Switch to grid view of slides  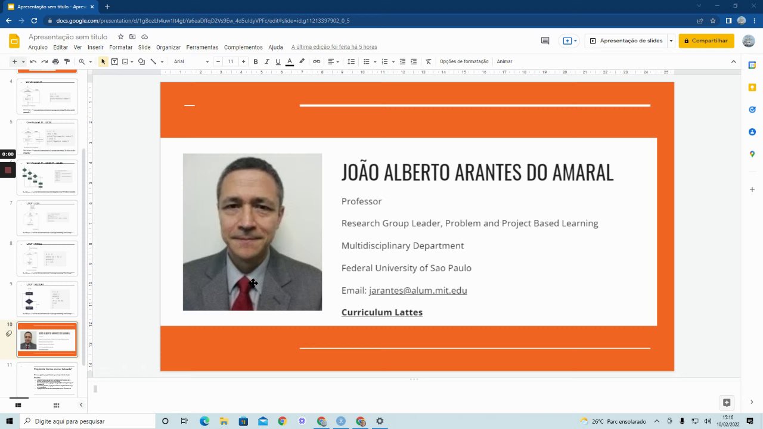[56, 405]
